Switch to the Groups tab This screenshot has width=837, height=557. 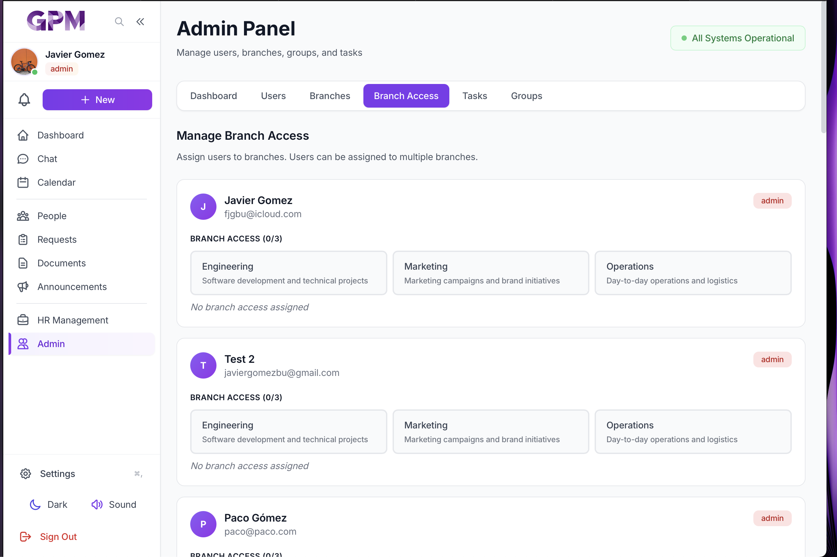526,95
